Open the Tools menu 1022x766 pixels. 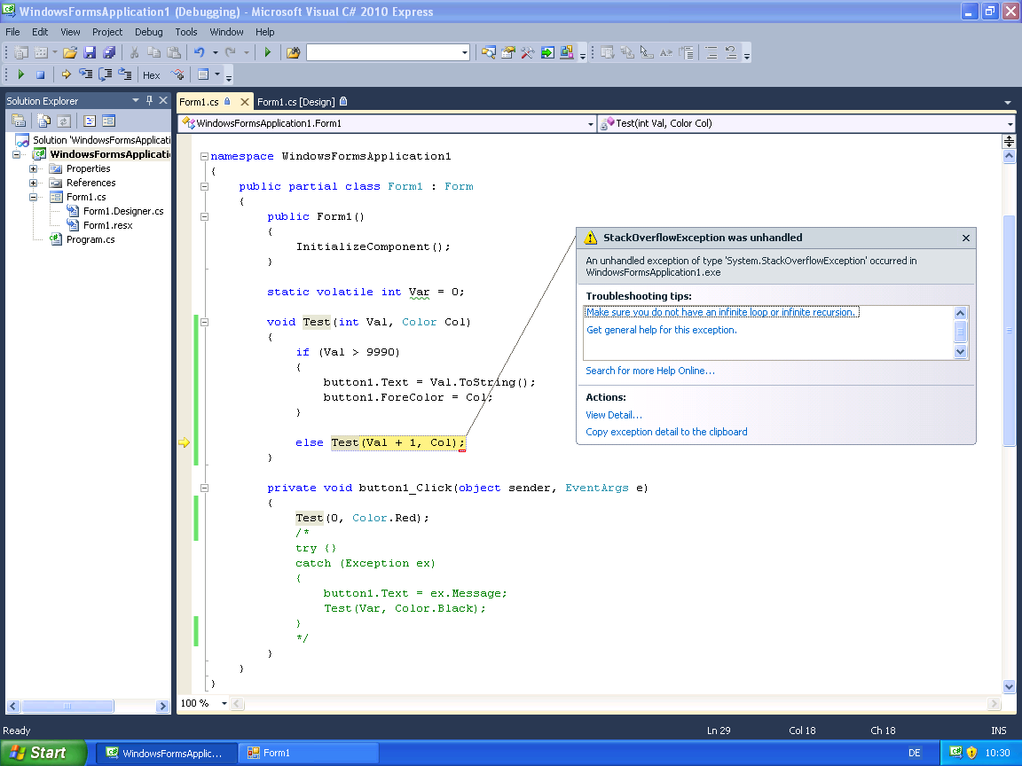185,32
